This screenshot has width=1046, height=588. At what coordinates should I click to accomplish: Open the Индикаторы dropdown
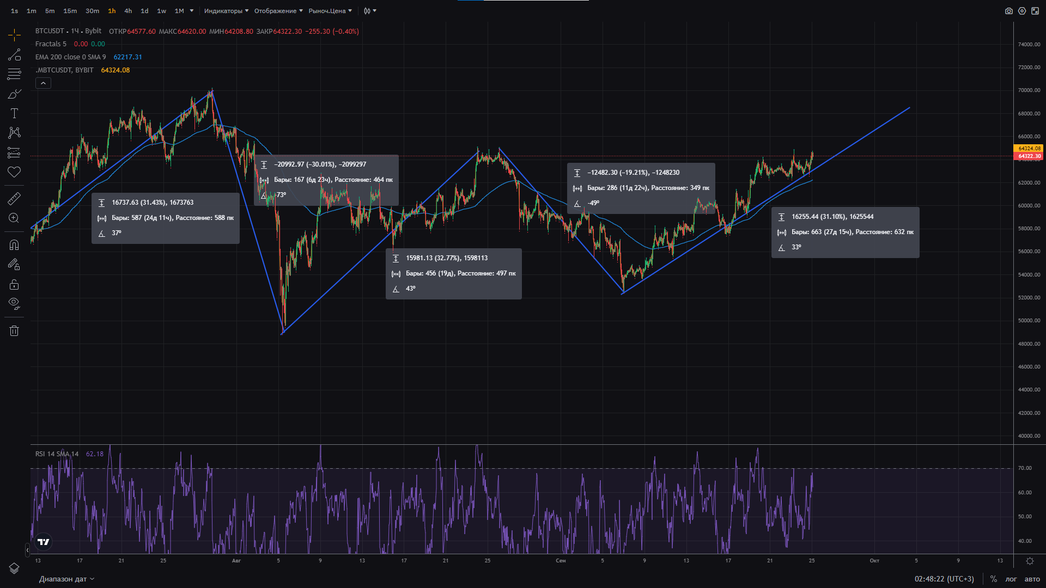[x=226, y=11]
